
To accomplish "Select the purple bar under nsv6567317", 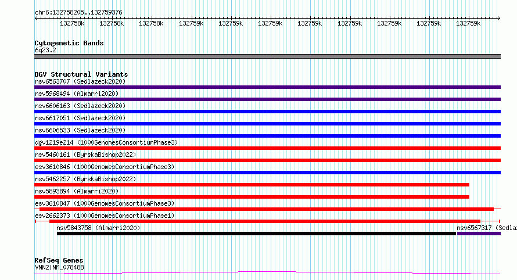I will 479,234.
